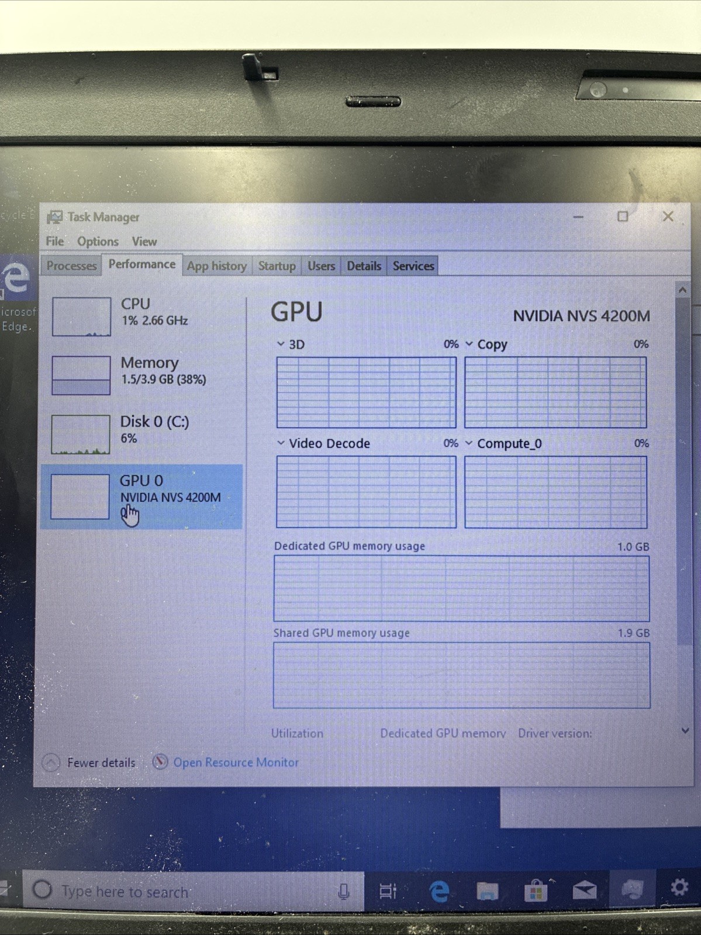701x935 pixels.
Task: Go to the Users tab
Action: 321,265
